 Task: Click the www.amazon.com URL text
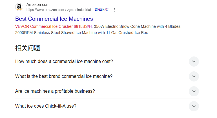click(x=45, y=10)
